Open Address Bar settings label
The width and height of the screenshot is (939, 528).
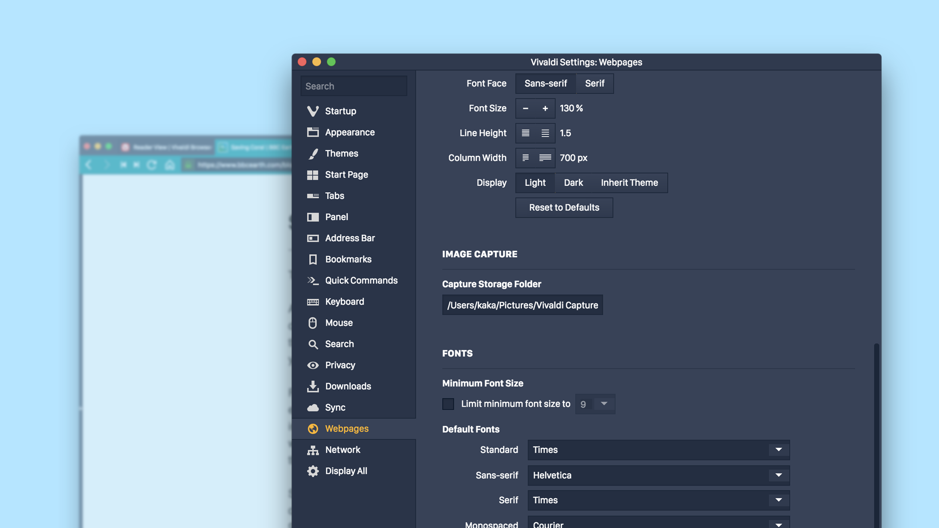(350, 238)
